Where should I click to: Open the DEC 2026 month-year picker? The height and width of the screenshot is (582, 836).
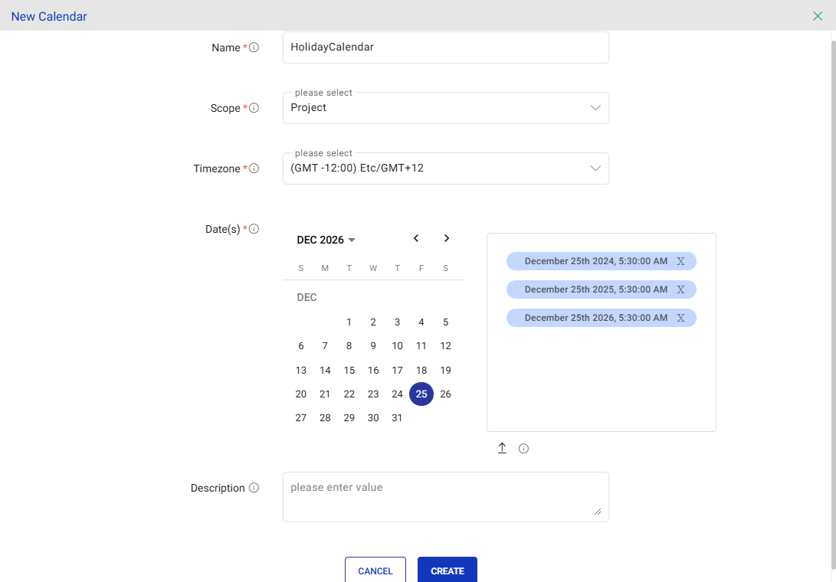(326, 240)
